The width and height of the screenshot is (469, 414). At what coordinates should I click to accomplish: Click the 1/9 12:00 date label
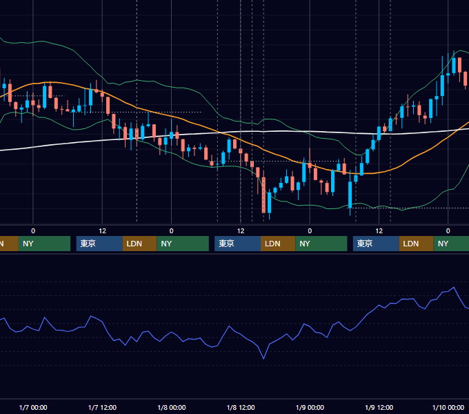point(379,407)
